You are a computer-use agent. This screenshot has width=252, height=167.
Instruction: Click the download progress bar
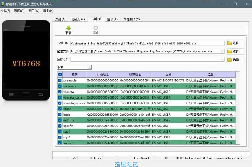click(151, 153)
